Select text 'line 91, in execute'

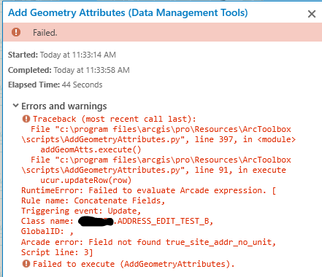click(x=240, y=170)
